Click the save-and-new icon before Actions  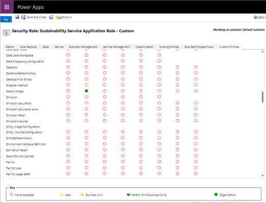point(51,17)
